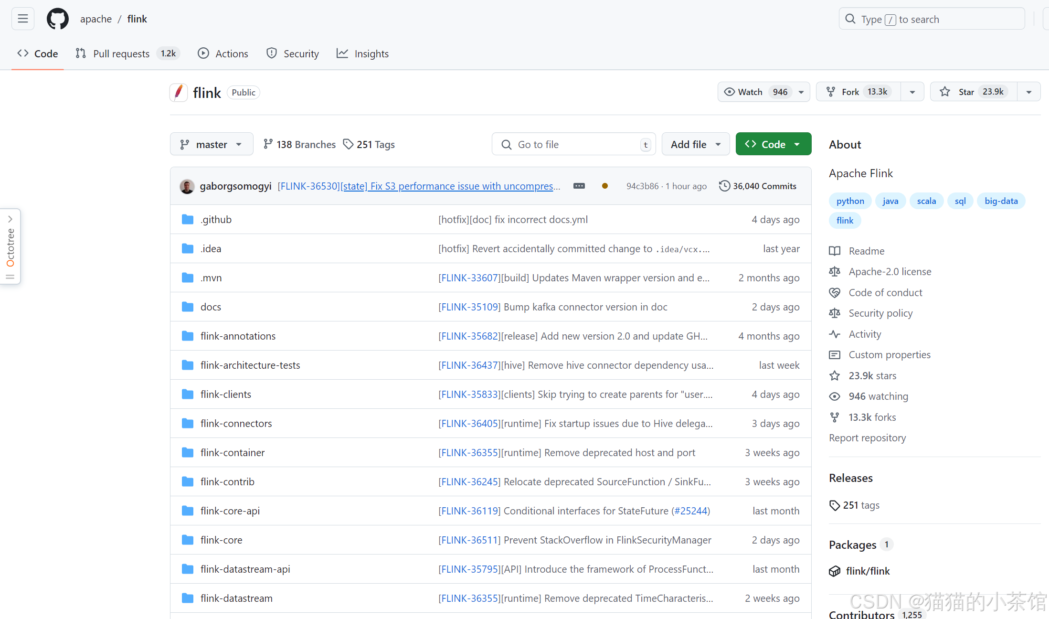Open the 36,040 Commits history
Image resolution: width=1049 pixels, height=619 pixels.
[x=758, y=186]
